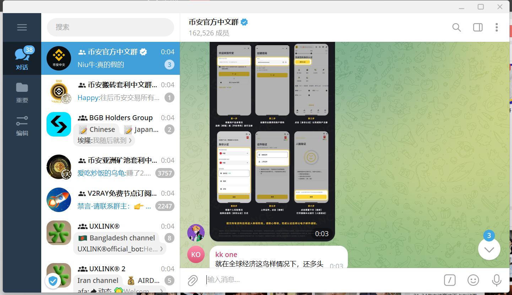
Task: Open the Binance tutorial image message
Action: (x=272, y=141)
